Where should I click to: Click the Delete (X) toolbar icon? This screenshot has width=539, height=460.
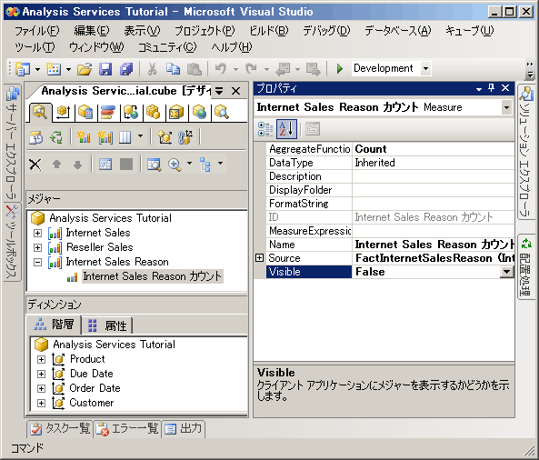click(x=35, y=165)
